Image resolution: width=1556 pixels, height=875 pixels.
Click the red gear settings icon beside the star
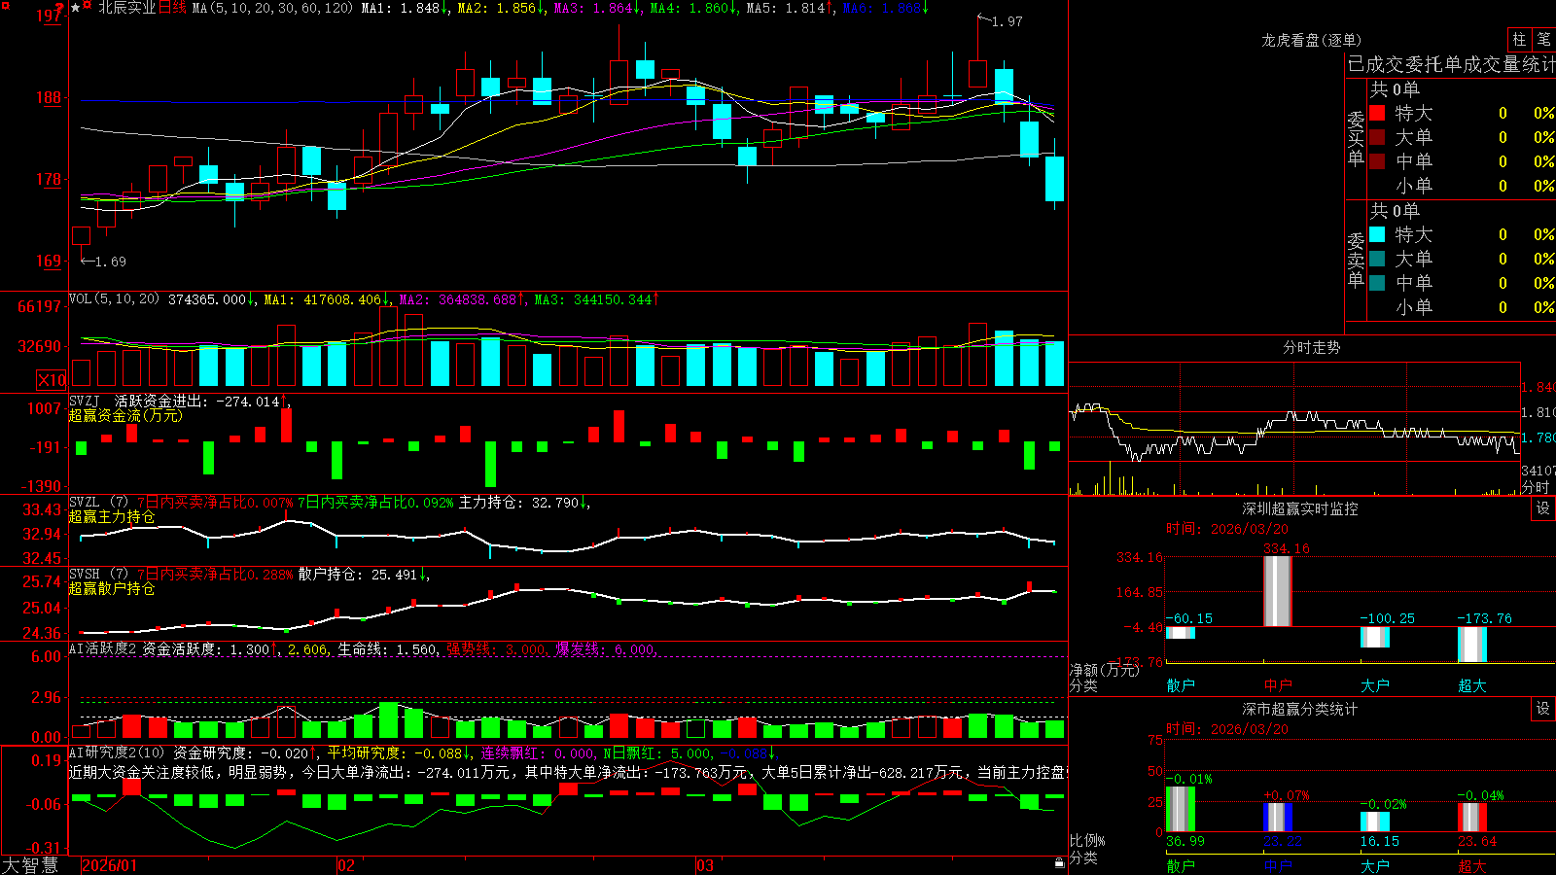(x=88, y=7)
